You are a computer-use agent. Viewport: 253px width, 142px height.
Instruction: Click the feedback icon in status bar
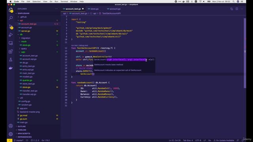238,140
